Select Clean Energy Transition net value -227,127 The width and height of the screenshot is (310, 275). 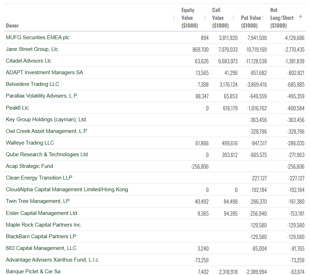click(296, 178)
